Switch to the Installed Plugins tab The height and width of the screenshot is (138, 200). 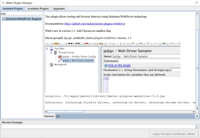(13, 9)
